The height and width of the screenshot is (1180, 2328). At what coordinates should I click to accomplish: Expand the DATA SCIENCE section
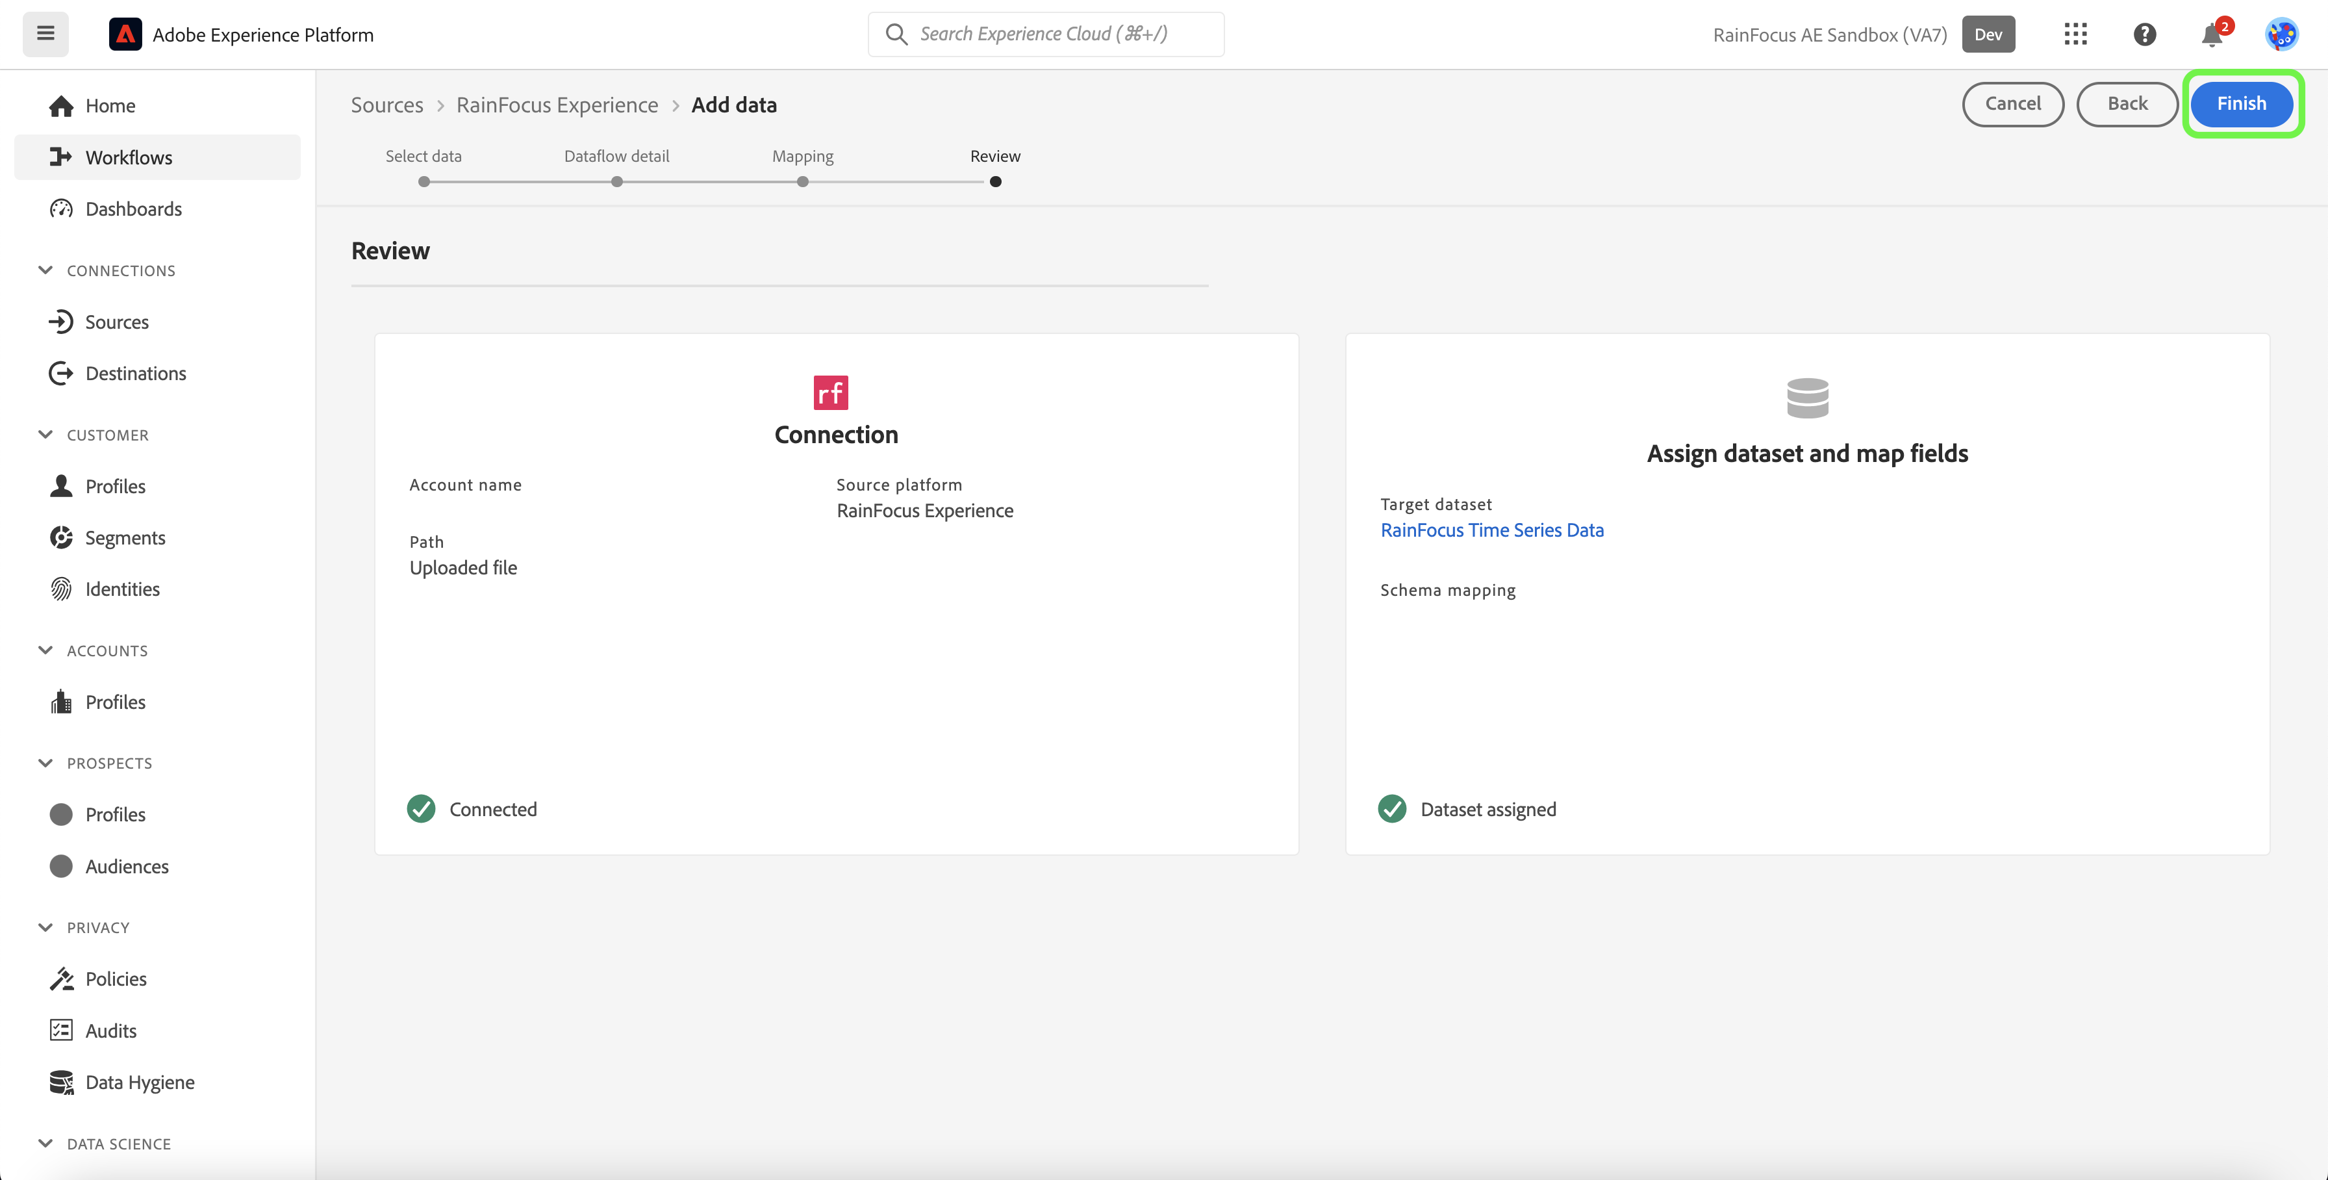pyautogui.click(x=45, y=1144)
